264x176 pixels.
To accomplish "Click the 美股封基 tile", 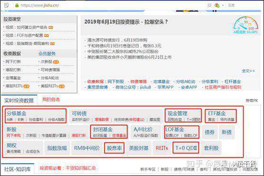I will click(139, 148).
